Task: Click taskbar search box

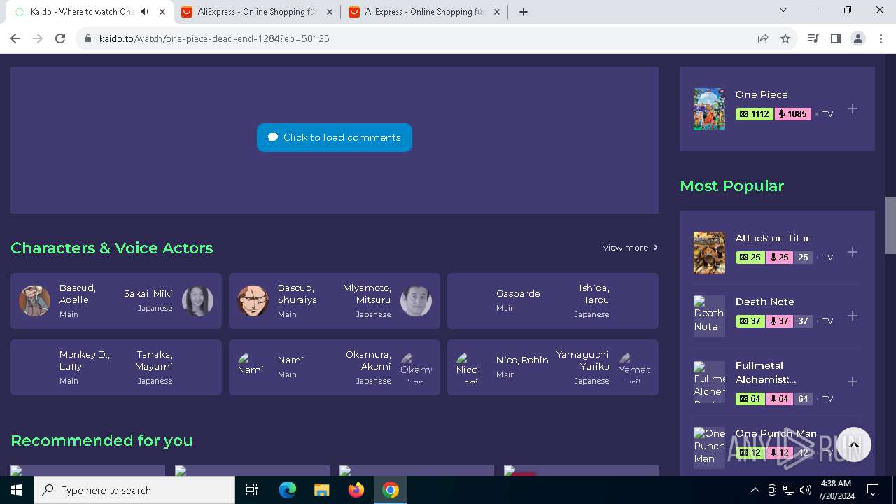Action: 134,490
